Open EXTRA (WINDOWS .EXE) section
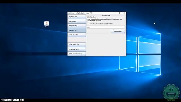Screen dimensions: 181x102 click(77, 54)
